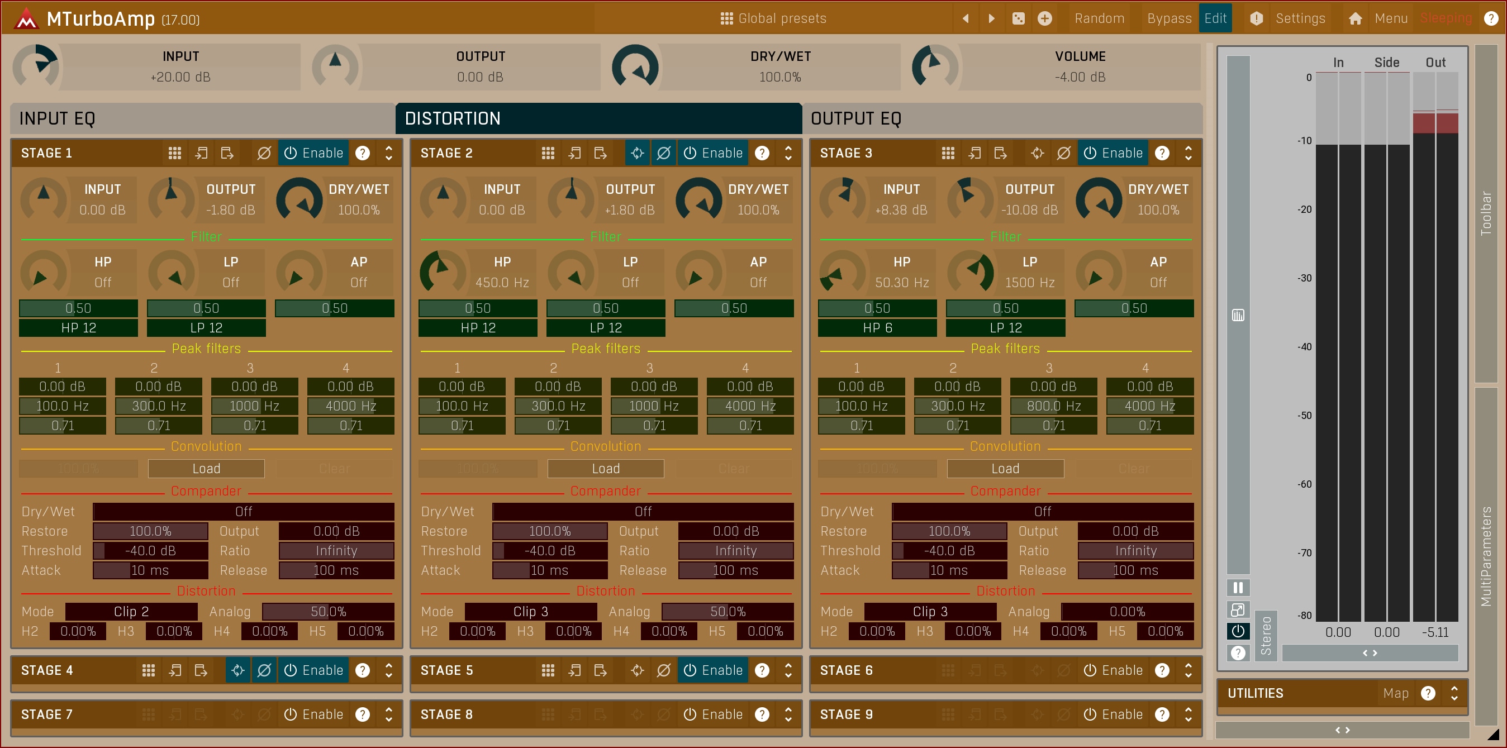
Task: Enable Stage 6
Action: click(1113, 670)
